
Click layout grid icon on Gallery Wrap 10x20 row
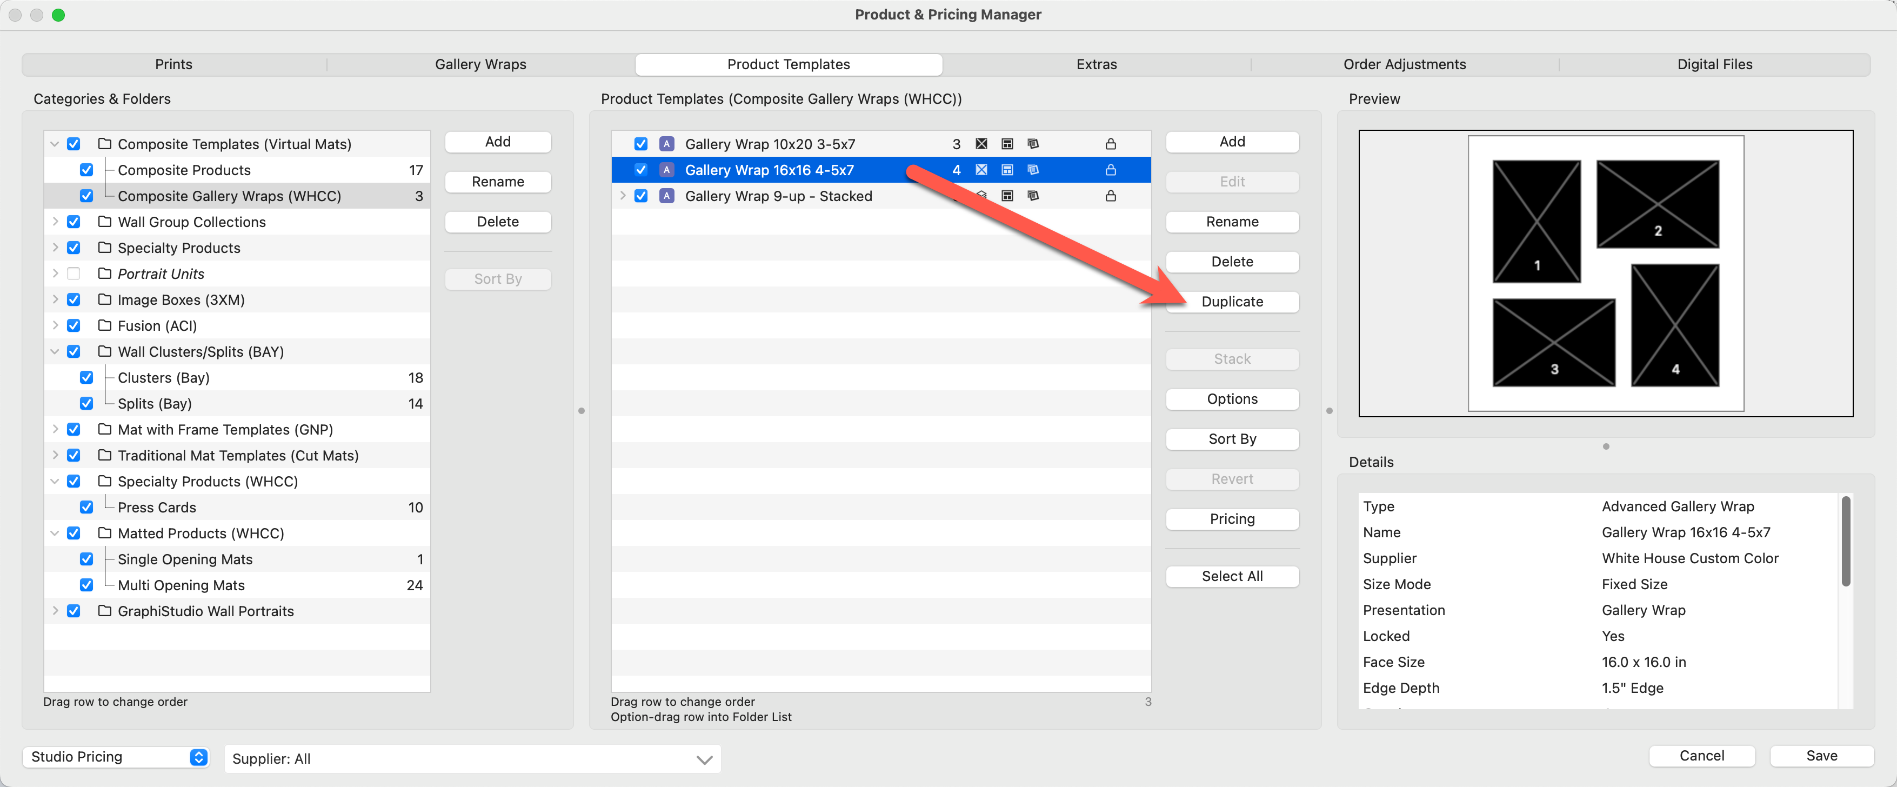tap(1007, 144)
